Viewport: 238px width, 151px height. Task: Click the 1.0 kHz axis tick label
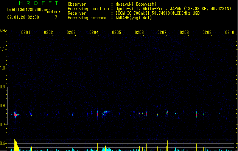click(x=3, y=68)
